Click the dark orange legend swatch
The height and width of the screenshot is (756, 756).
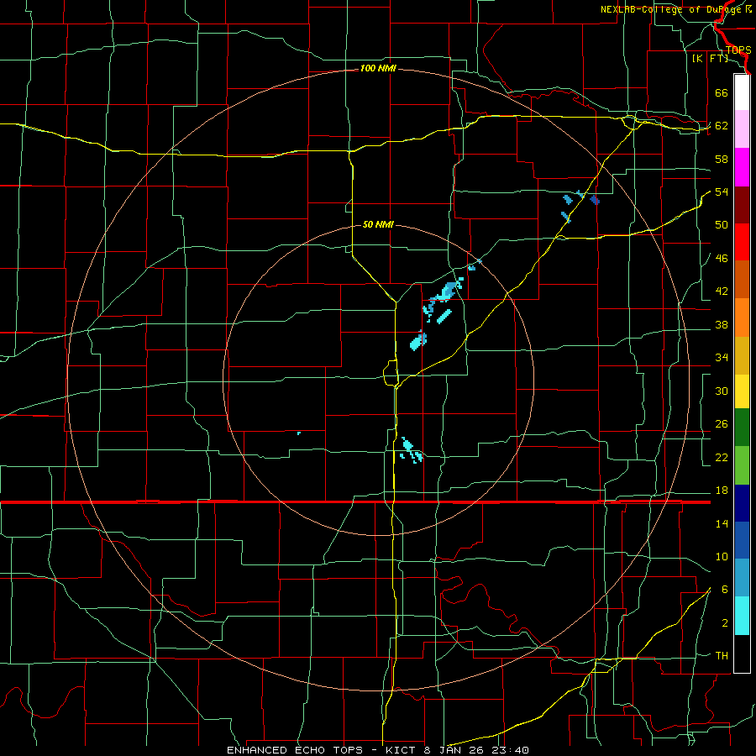point(742,279)
